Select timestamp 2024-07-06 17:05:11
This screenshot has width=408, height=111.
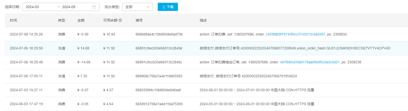coord(26,76)
